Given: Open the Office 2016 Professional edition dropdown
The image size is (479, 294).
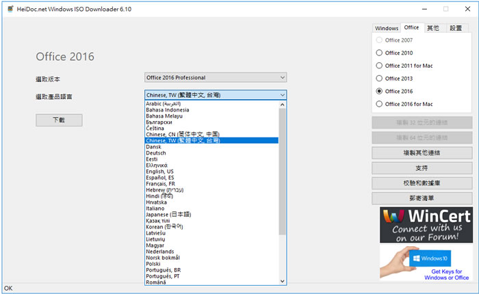Looking at the screenshot, I should 216,77.
